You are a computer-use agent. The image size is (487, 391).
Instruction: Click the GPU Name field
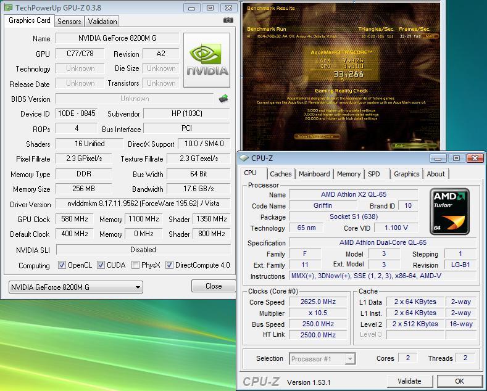[x=117, y=38]
